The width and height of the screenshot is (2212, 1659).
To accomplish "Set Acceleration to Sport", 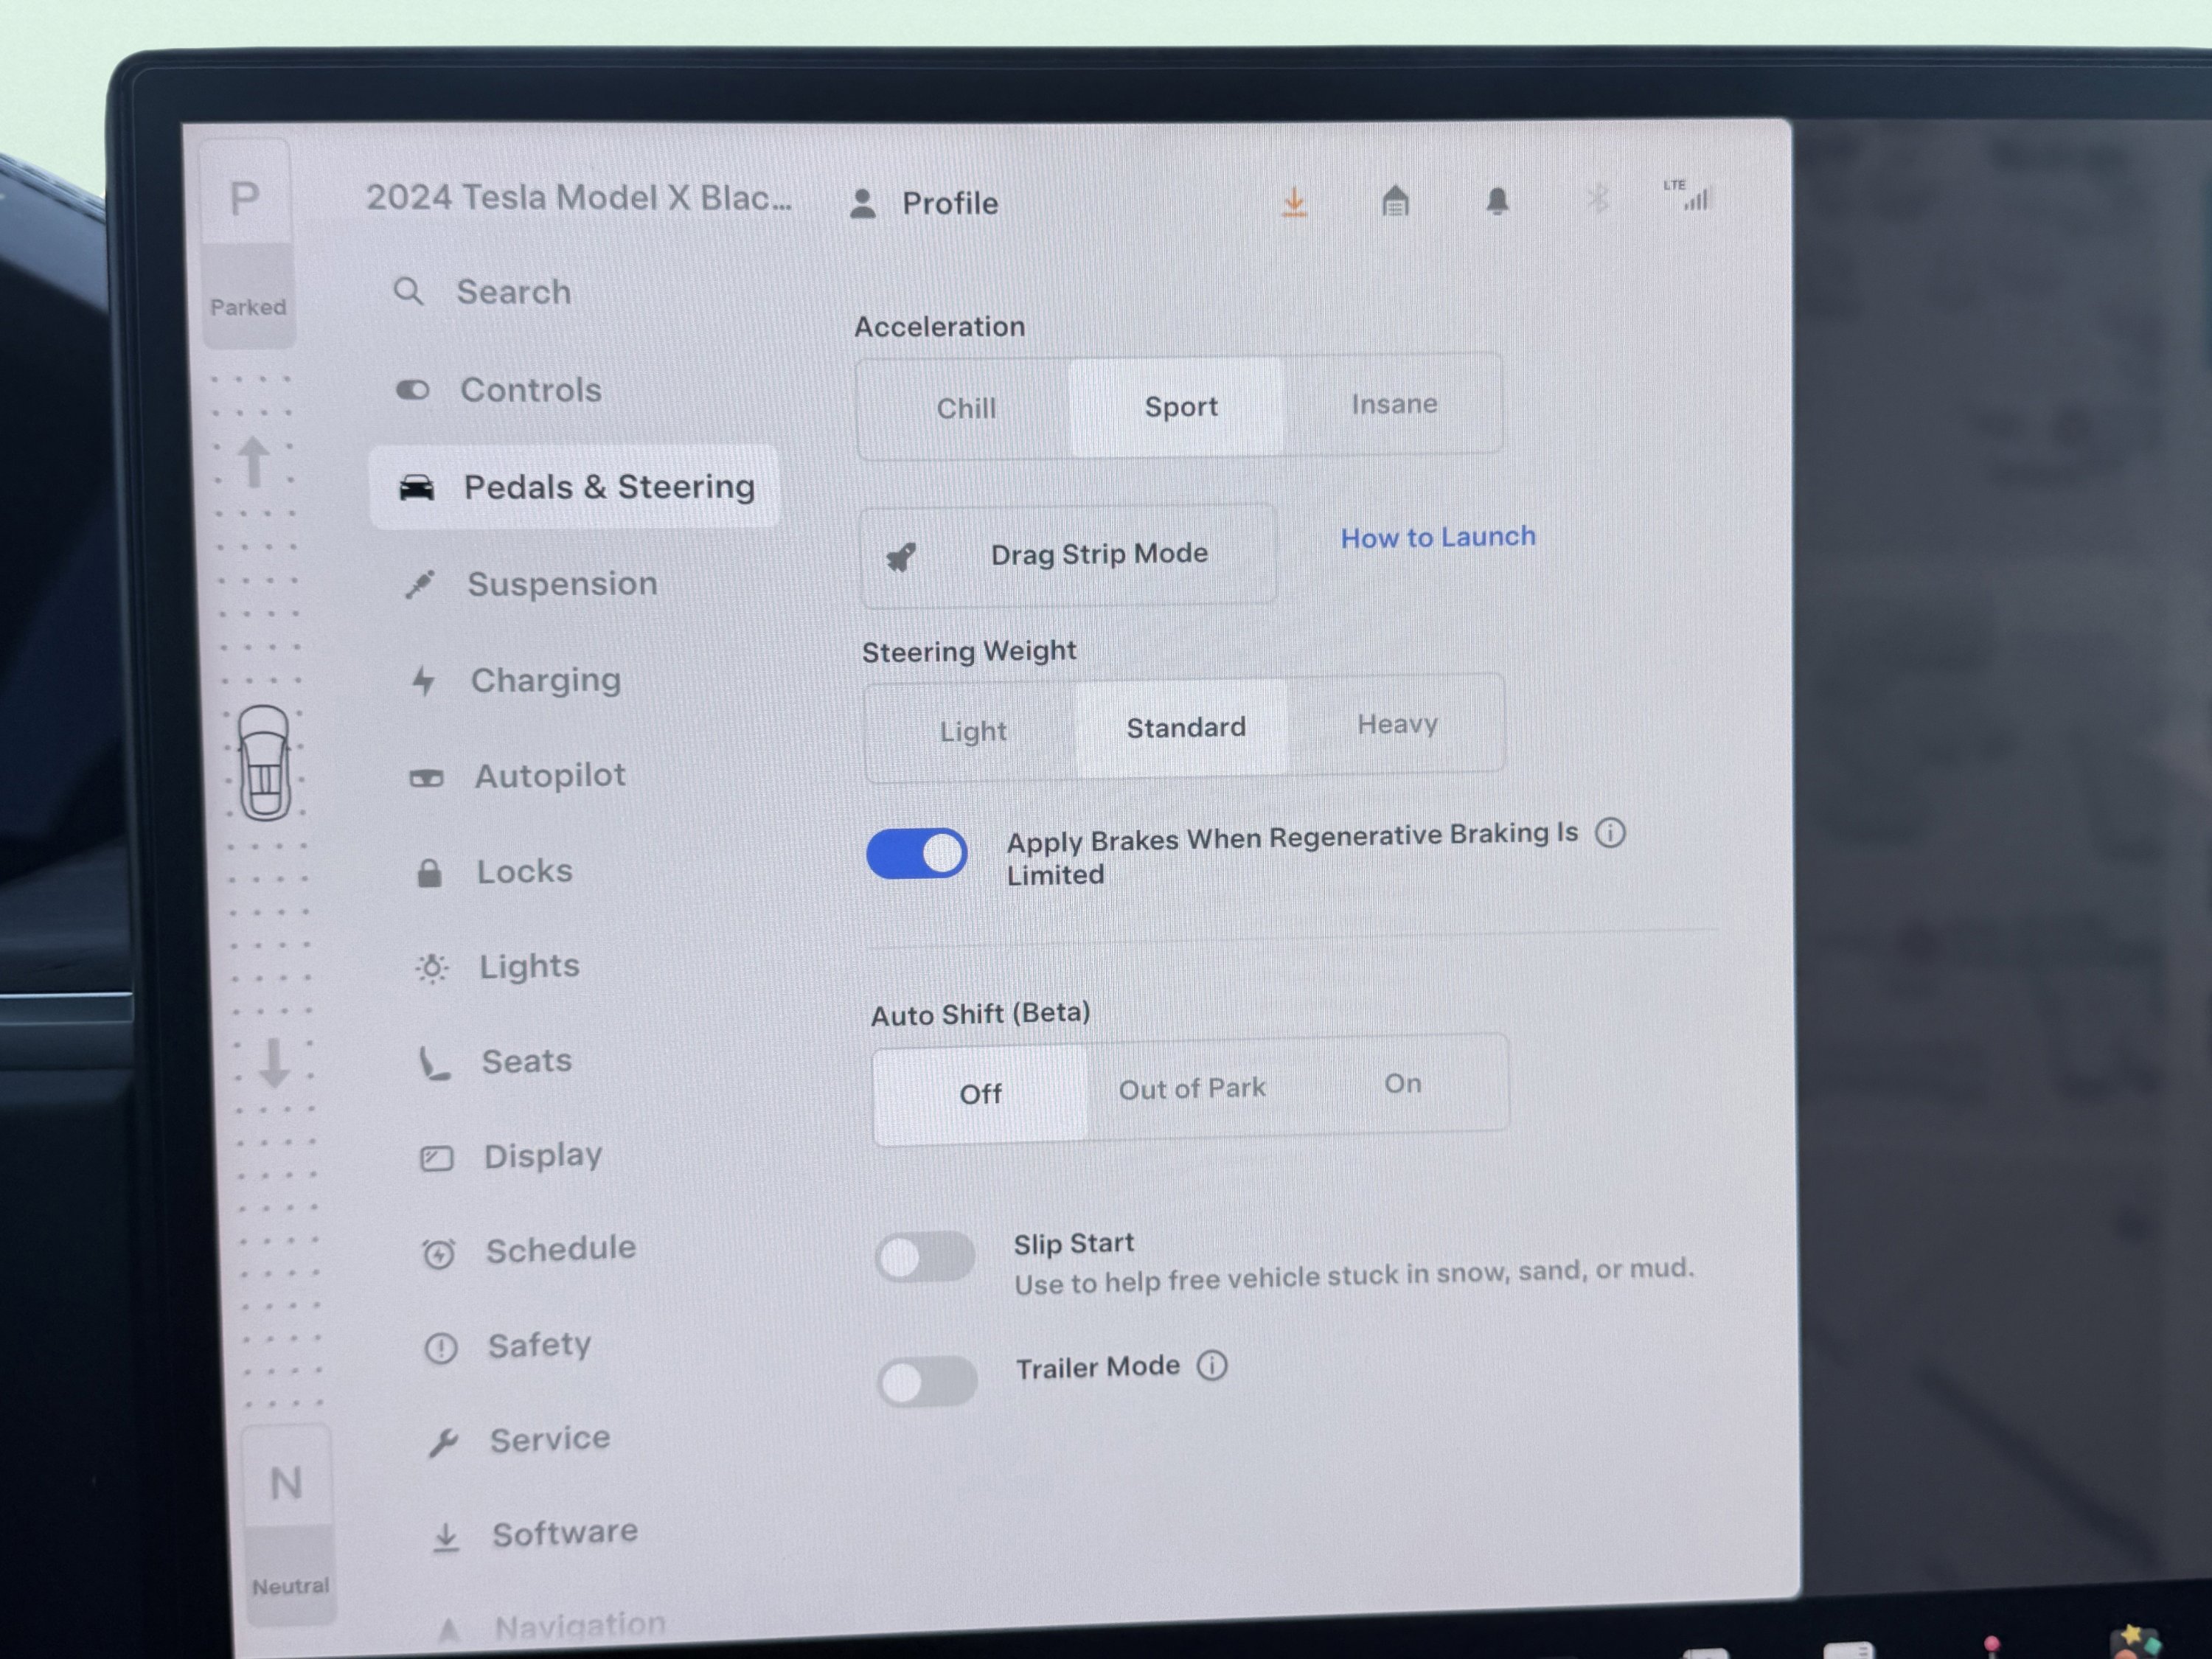I will [1180, 407].
